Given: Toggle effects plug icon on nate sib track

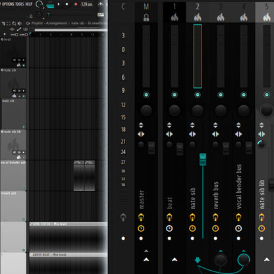Looking at the screenshot, I should point(192,217).
